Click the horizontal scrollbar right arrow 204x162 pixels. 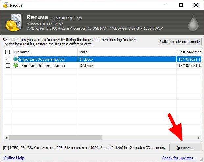[198, 138]
